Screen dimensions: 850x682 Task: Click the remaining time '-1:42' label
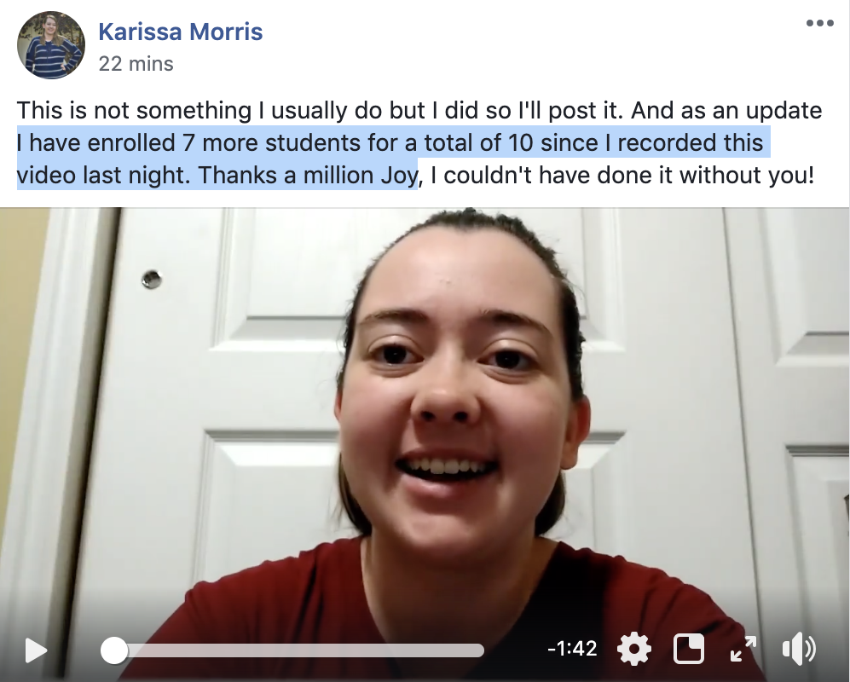point(572,649)
